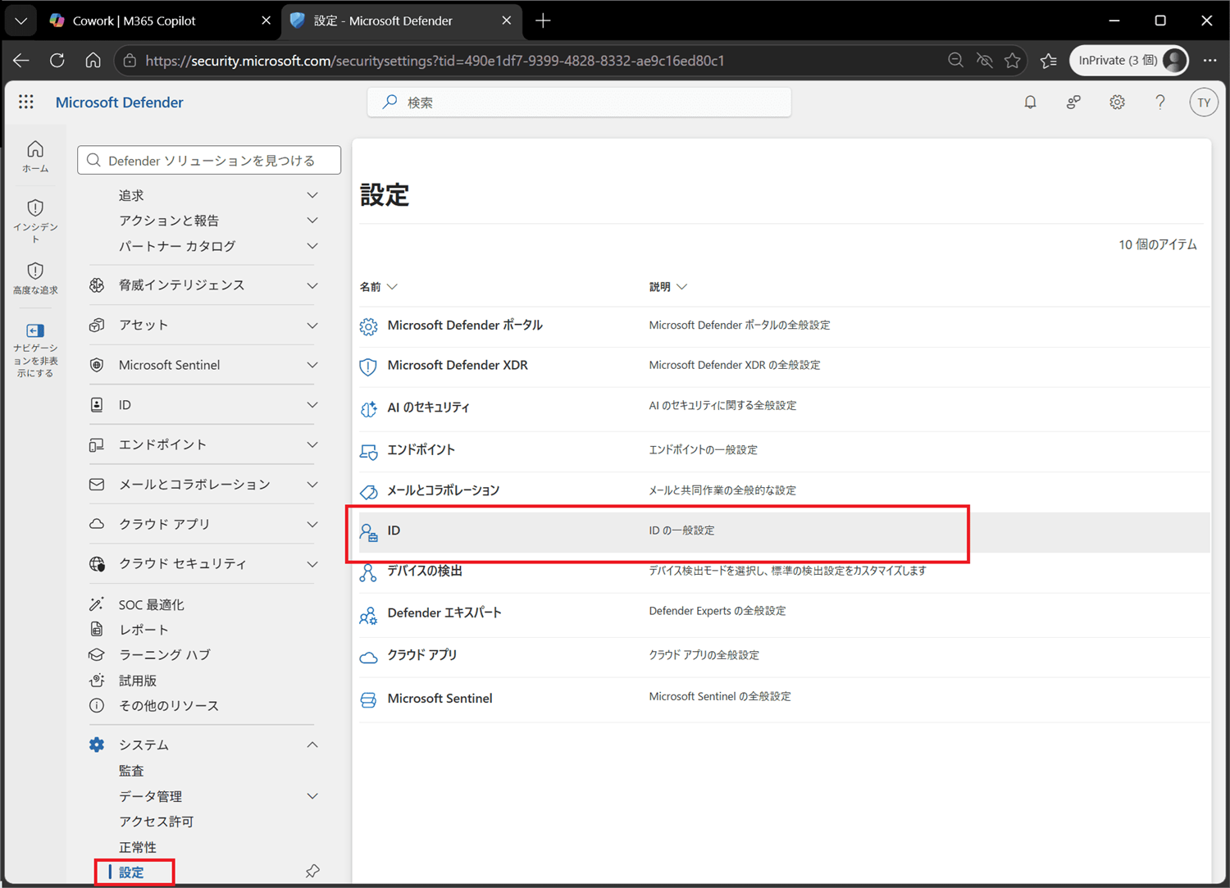Click the Microsoft Defender product title
This screenshot has height=888, width=1230.
click(120, 102)
